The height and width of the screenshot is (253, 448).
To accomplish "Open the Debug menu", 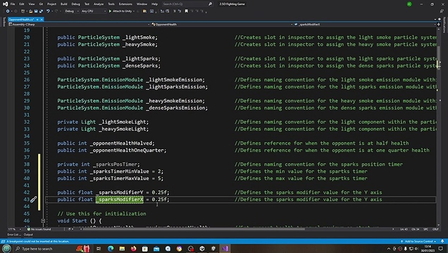I will pyautogui.click(x=76, y=4).
